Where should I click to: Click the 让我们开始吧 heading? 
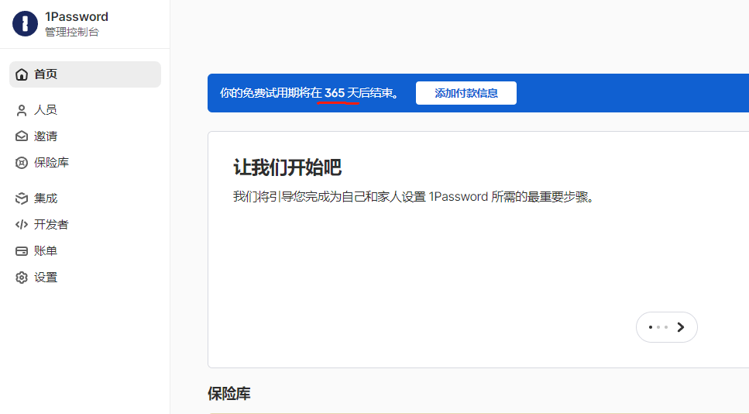tap(287, 167)
